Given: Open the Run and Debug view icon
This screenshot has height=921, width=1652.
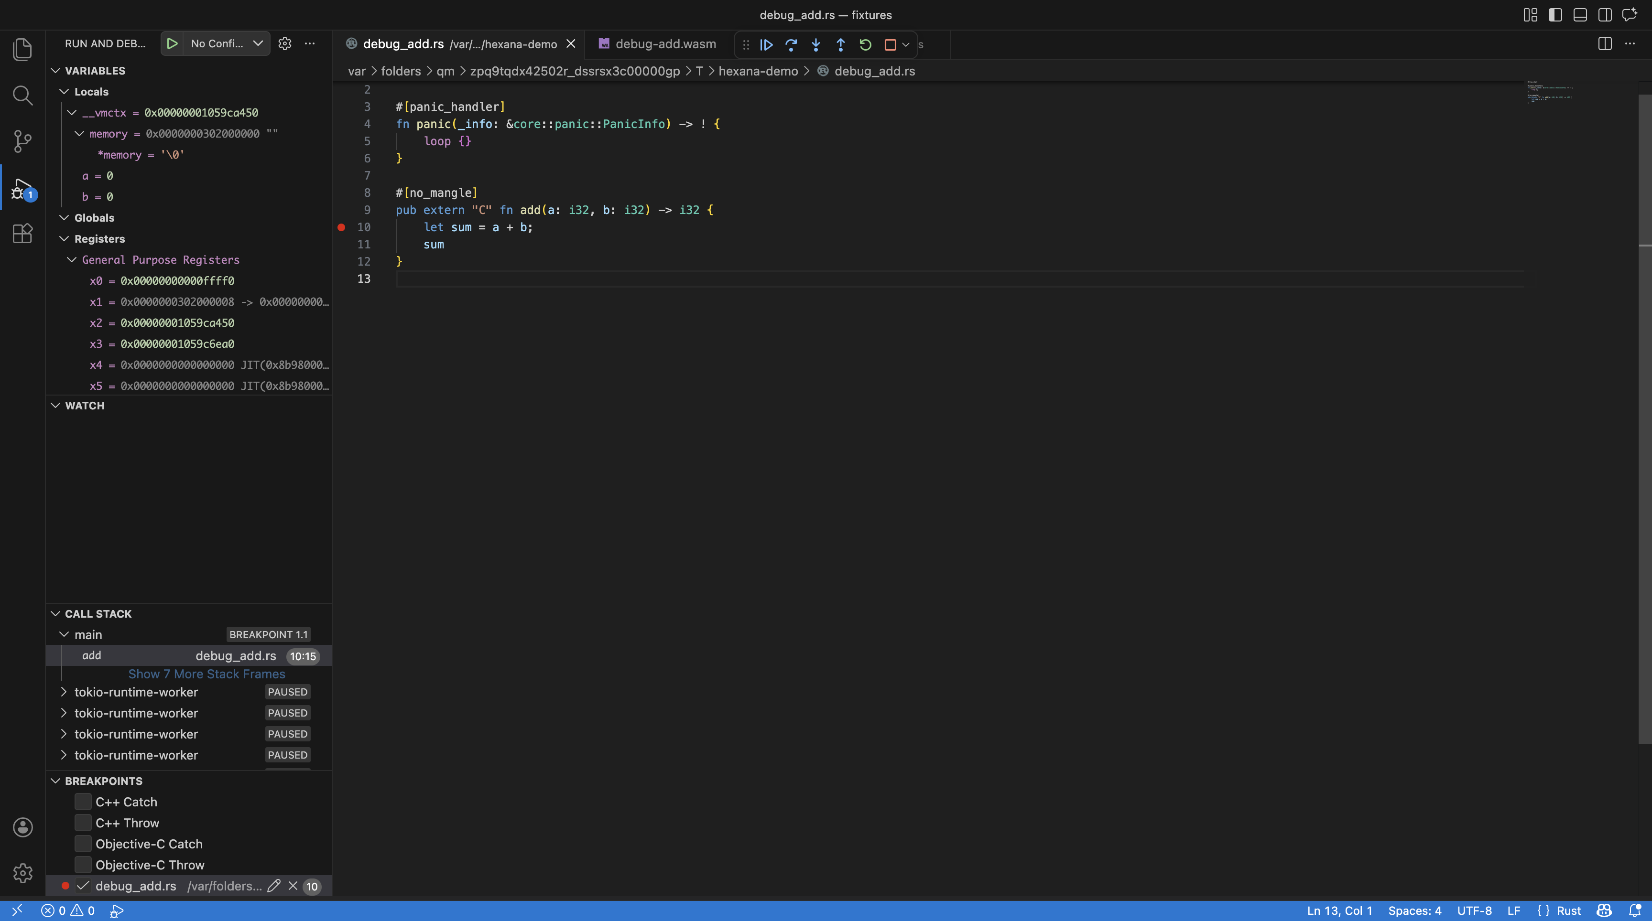Looking at the screenshot, I should pos(22,188).
